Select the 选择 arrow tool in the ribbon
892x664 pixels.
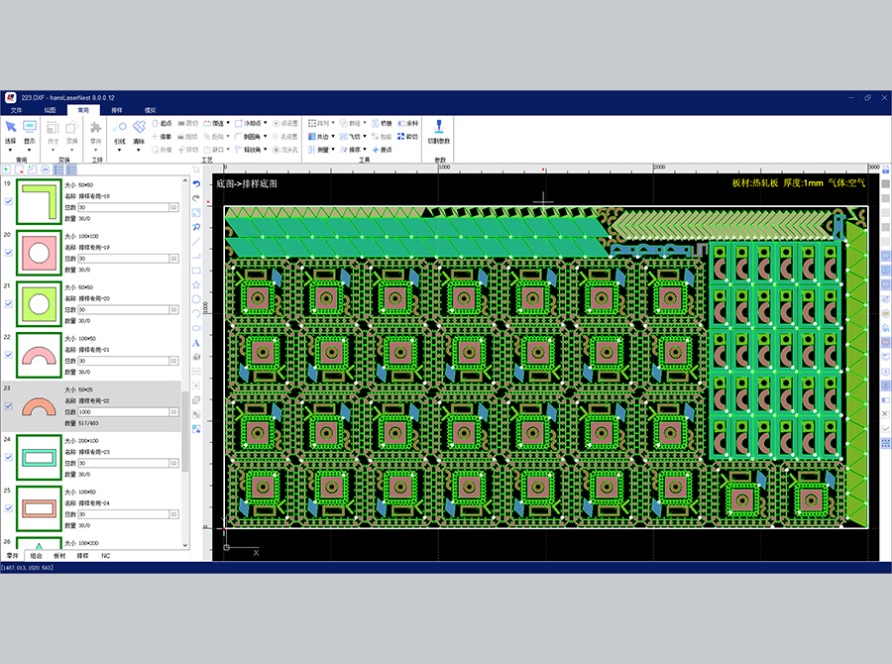tap(11, 129)
